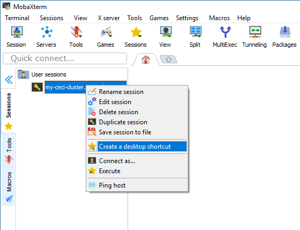Open the Tools menu in menu bar
Screen dimensions: 300x230
tap(135, 18)
